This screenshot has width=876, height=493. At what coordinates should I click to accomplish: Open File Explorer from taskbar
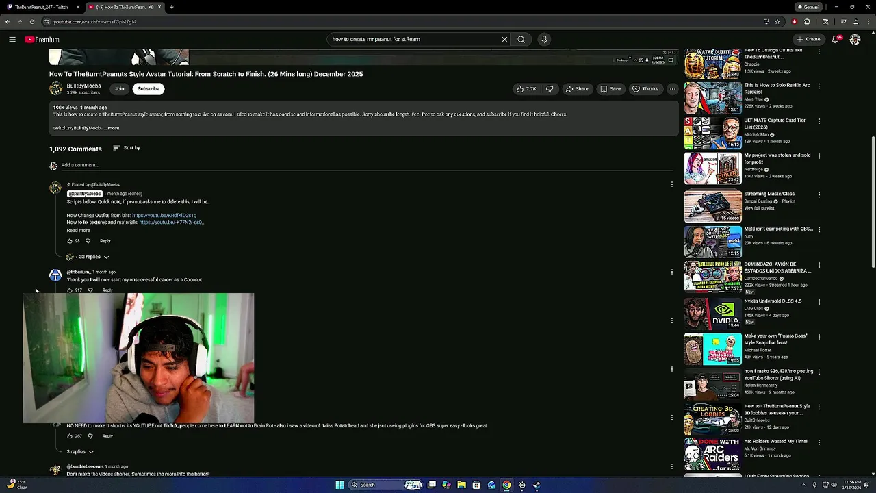tap(461, 485)
